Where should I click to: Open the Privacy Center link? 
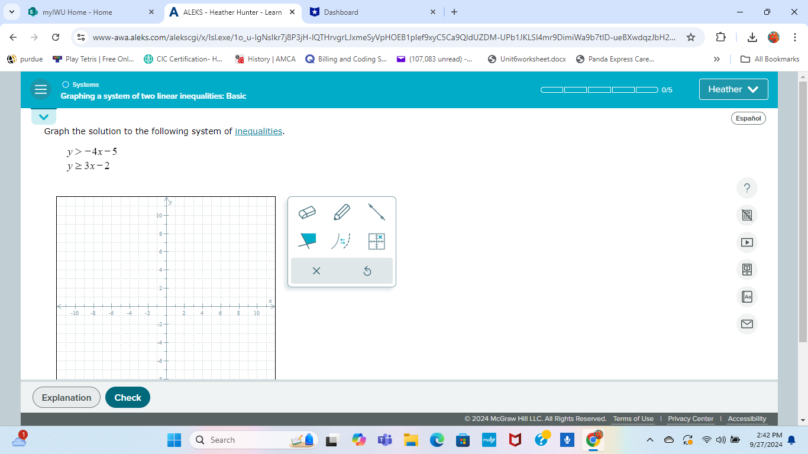click(x=691, y=419)
